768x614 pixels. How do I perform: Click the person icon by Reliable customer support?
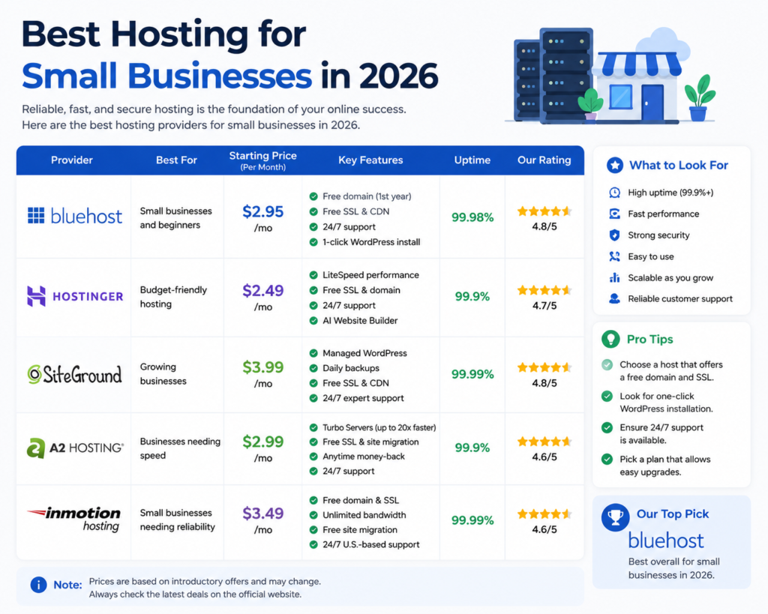[614, 298]
